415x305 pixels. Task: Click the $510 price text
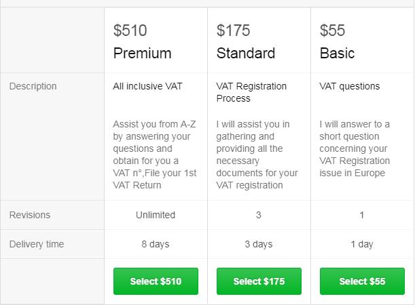click(130, 30)
